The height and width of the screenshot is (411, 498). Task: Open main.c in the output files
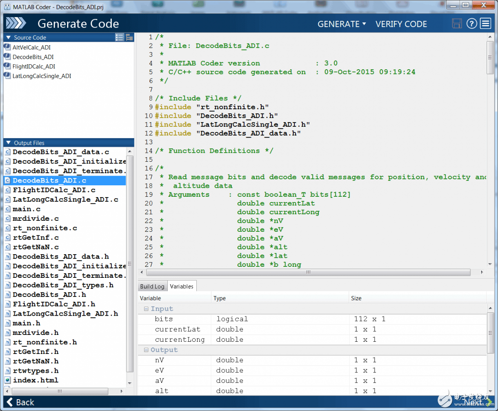tap(27, 209)
